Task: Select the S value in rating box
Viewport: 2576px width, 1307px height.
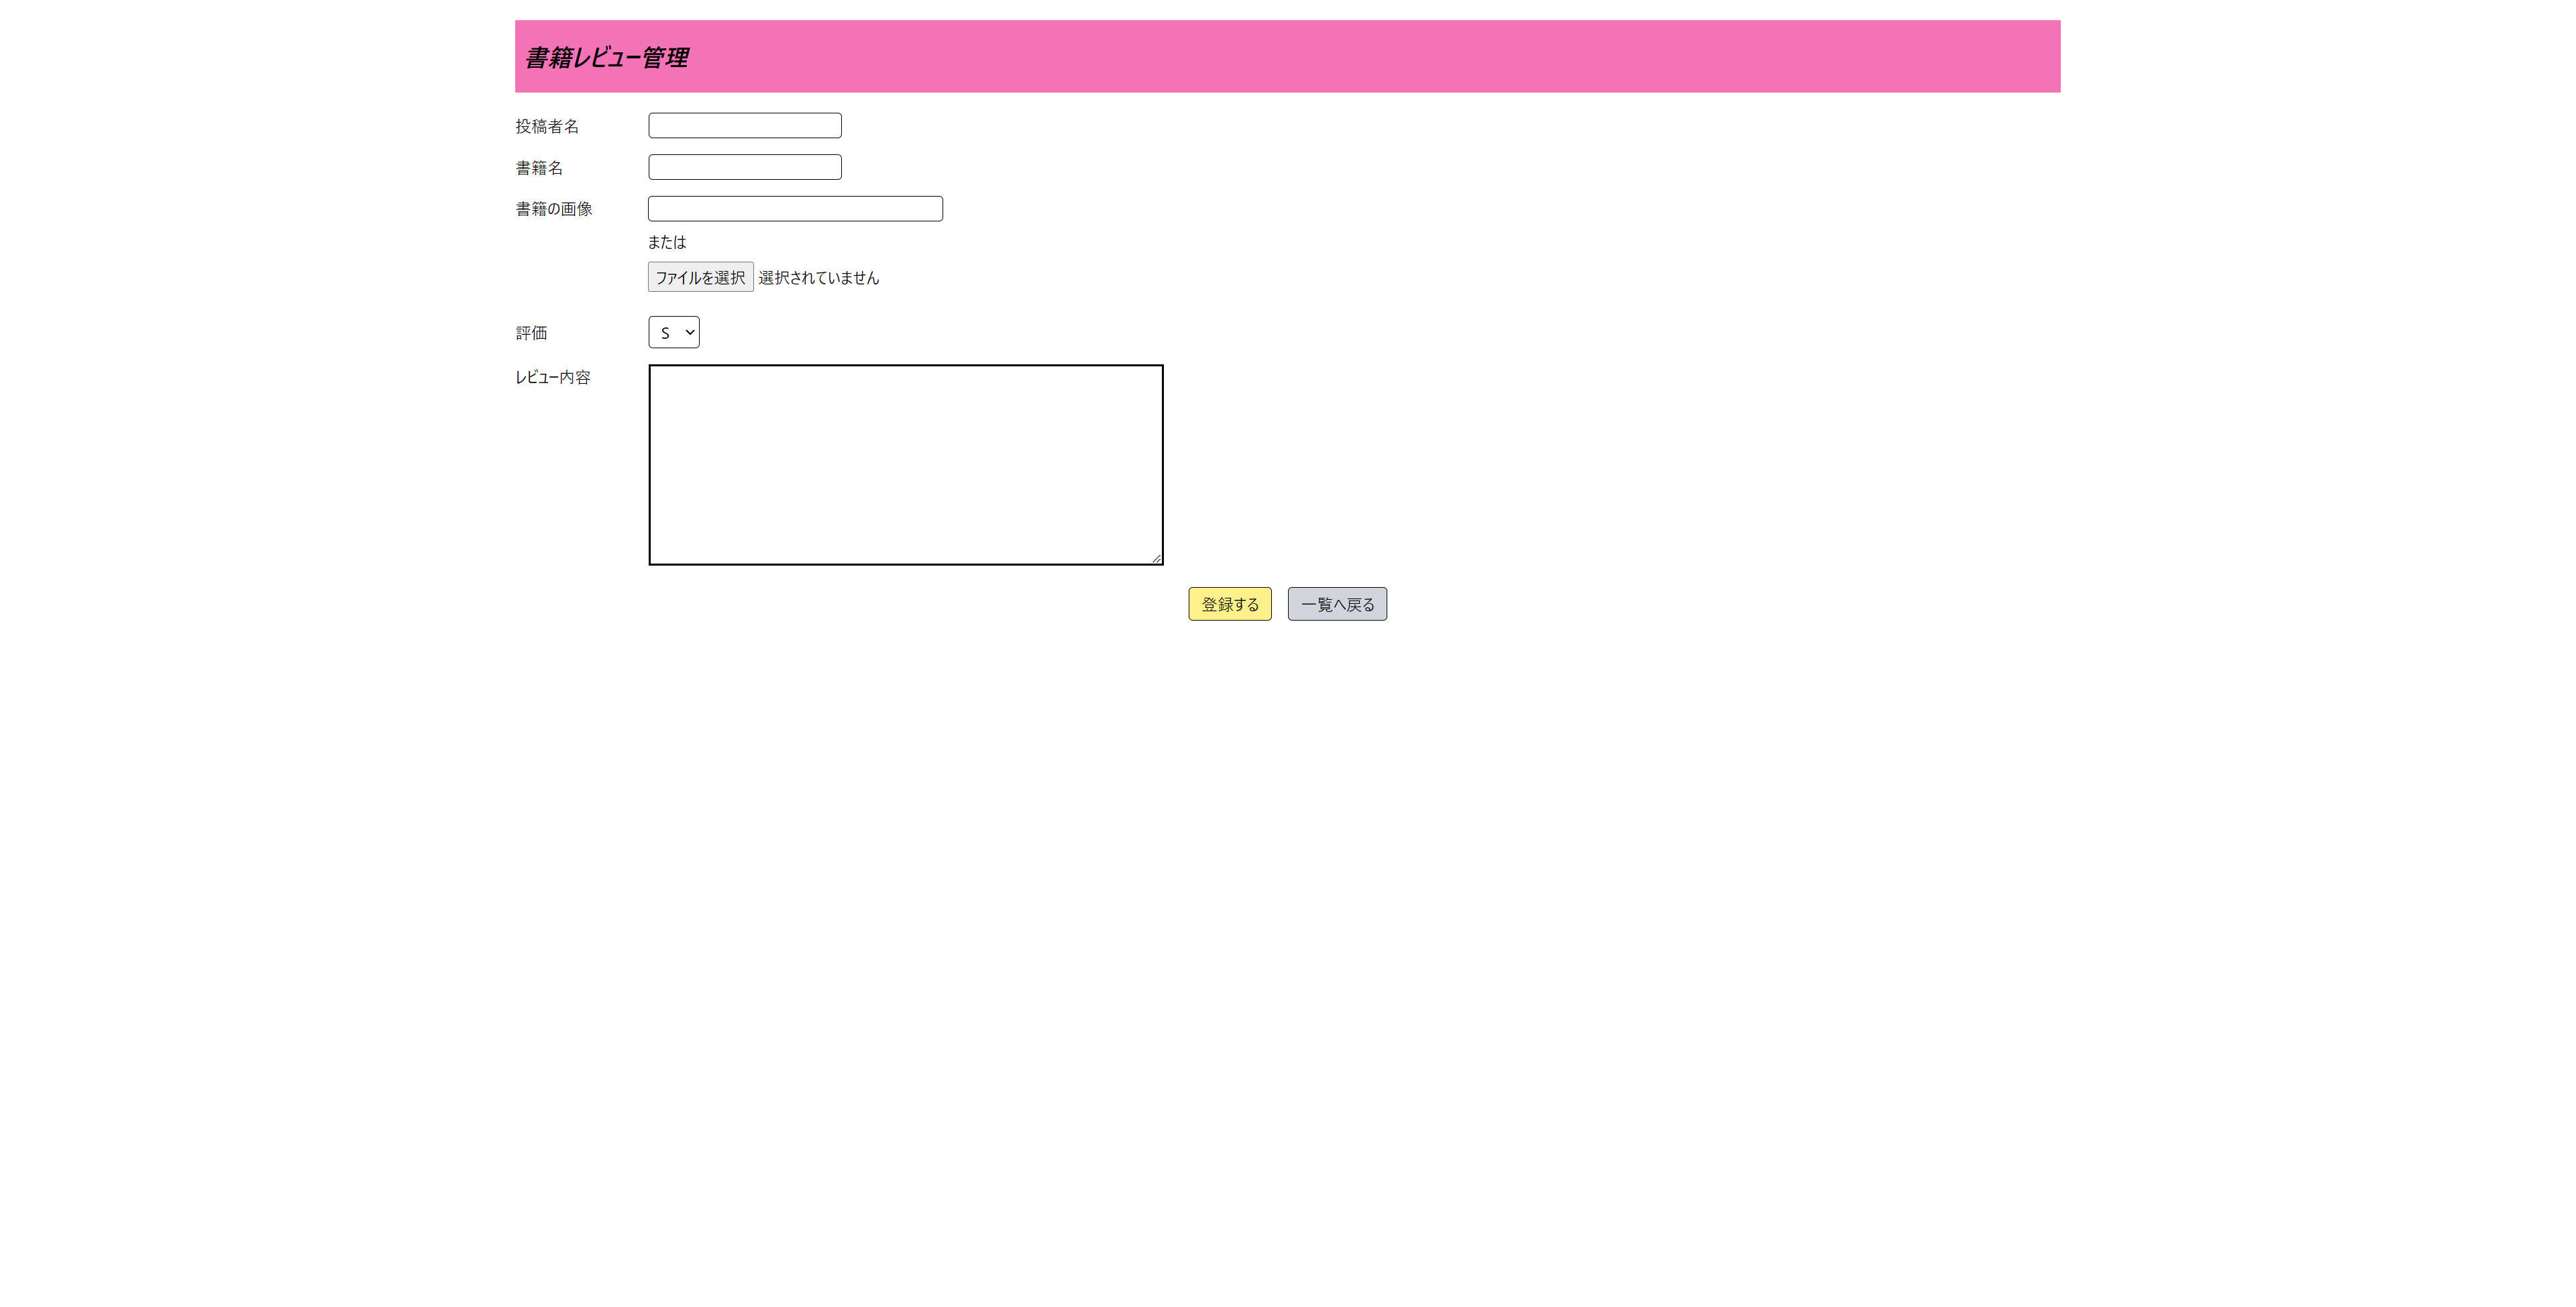Action: (665, 333)
